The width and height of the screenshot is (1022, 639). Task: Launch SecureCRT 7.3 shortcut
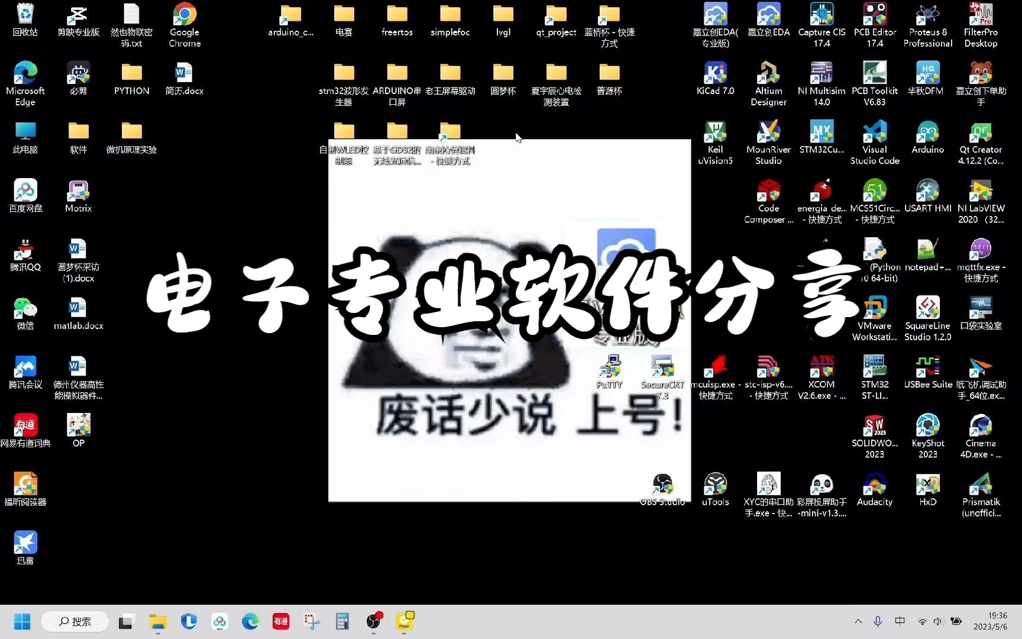(662, 376)
